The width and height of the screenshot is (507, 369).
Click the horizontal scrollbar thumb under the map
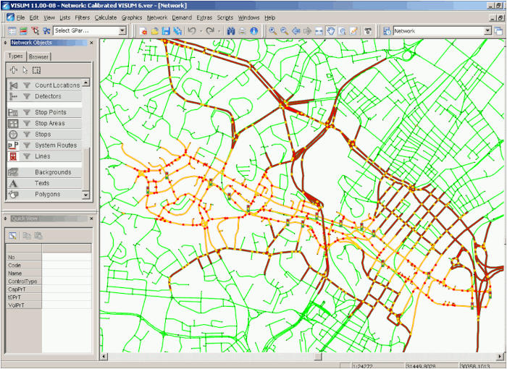tap(318, 357)
